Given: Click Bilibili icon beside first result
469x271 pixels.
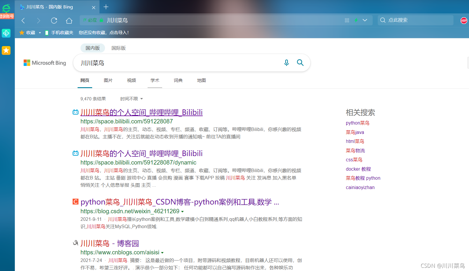Looking at the screenshot, I should (x=76, y=112).
